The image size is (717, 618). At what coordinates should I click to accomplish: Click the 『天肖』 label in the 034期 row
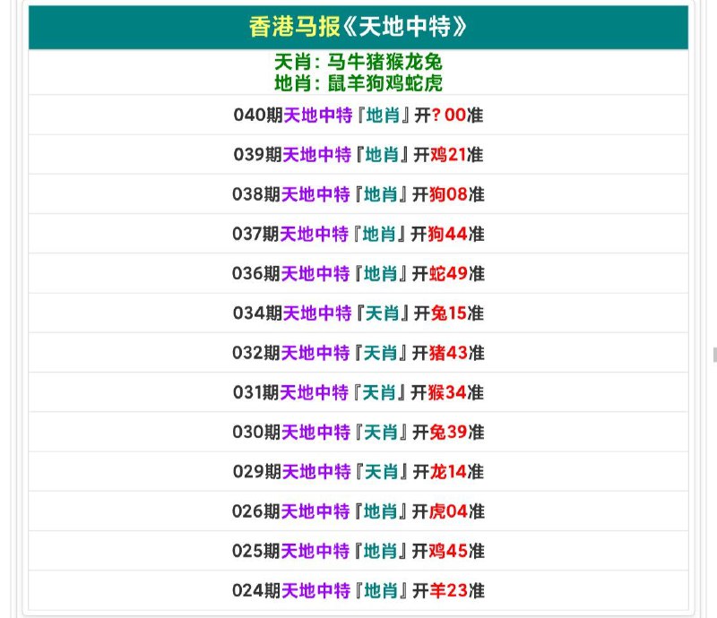(x=382, y=313)
